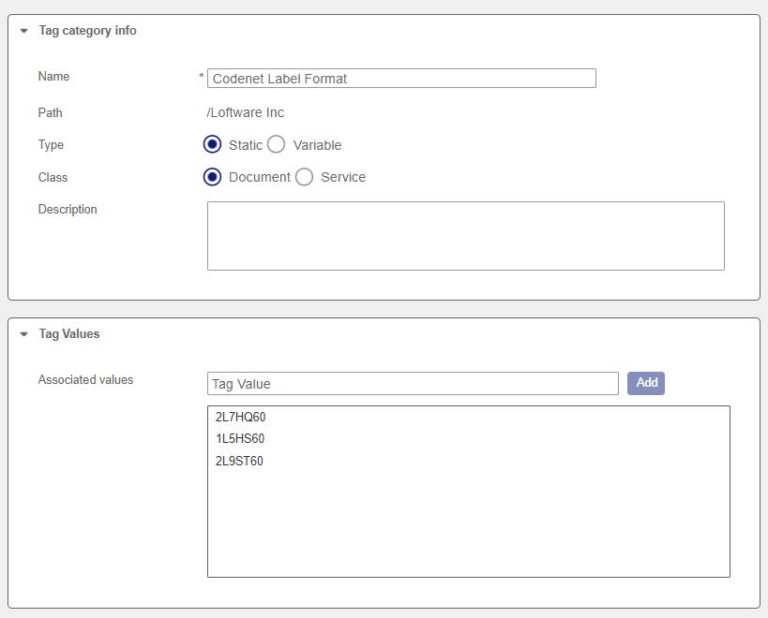Focus the Tag Value input box
The width and height of the screenshot is (768, 618).
click(413, 383)
